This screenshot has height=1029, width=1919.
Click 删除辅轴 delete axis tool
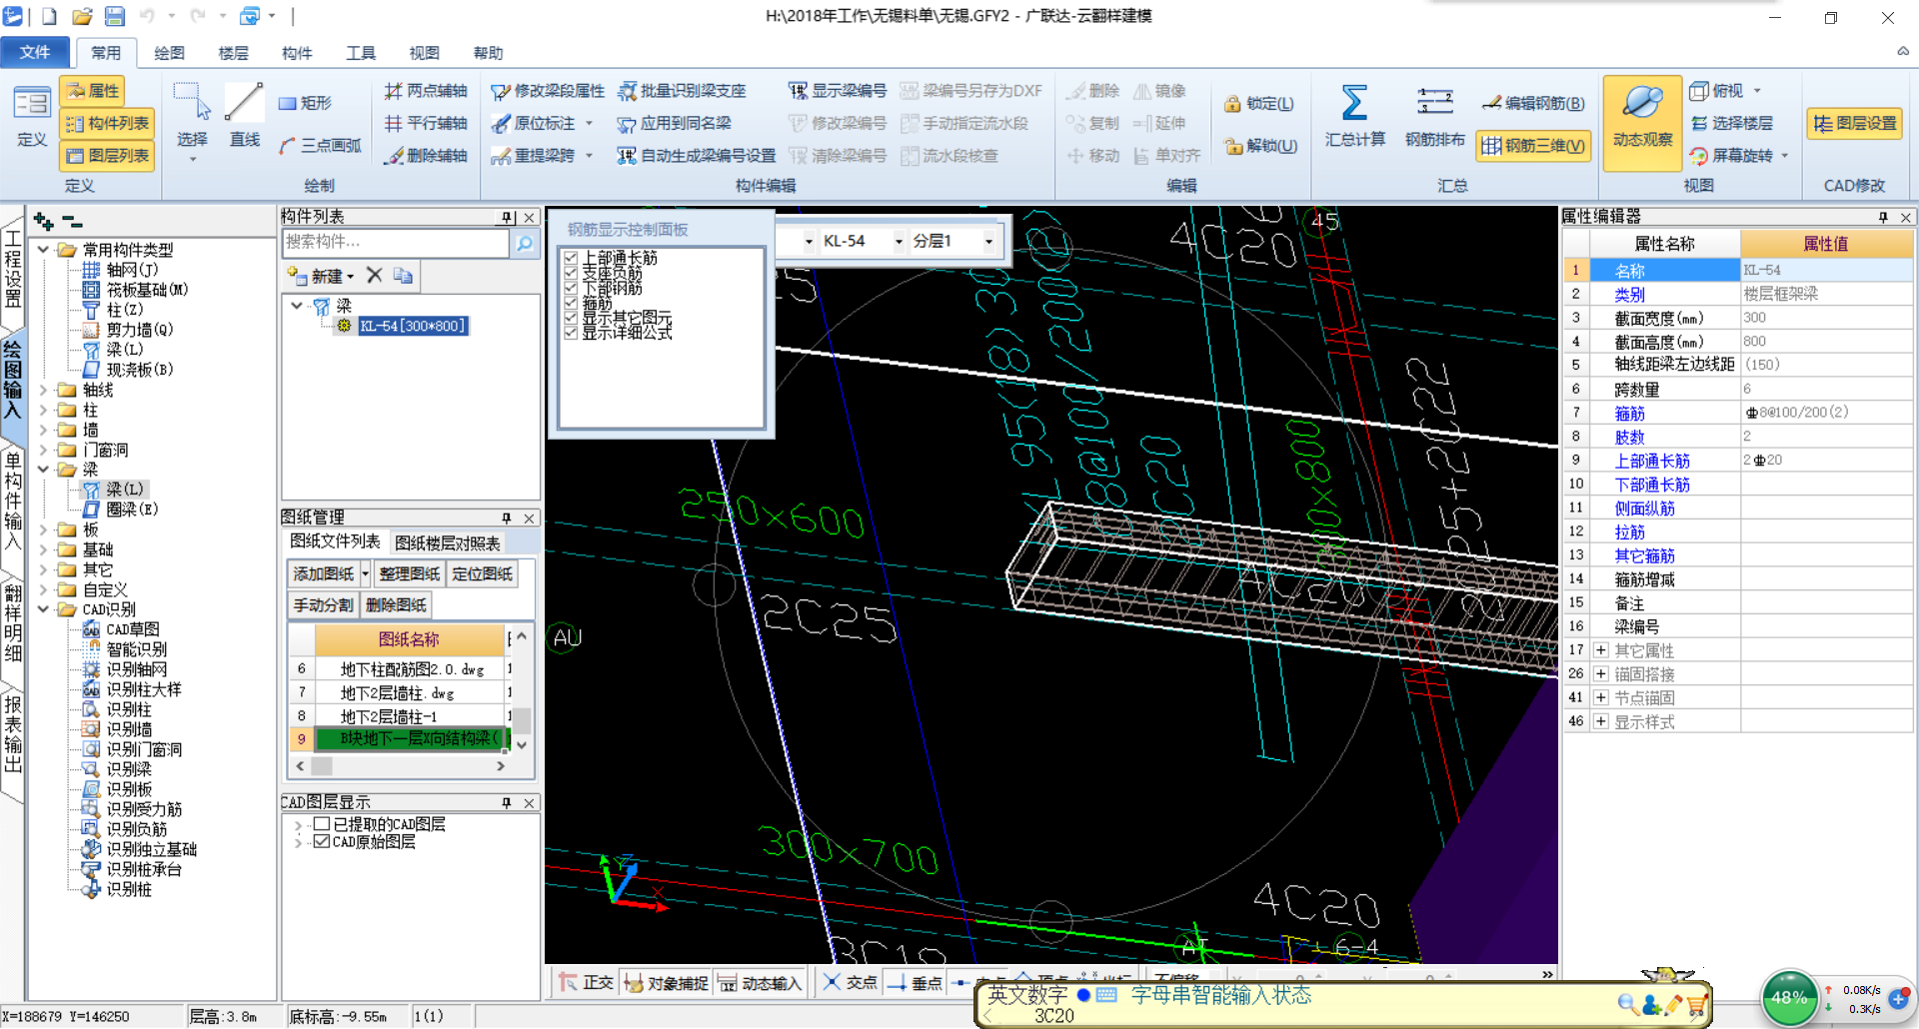click(x=427, y=156)
